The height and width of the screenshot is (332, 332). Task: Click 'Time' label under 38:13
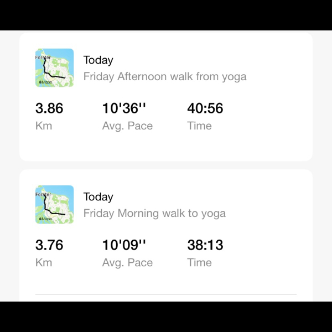pyautogui.click(x=199, y=262)
